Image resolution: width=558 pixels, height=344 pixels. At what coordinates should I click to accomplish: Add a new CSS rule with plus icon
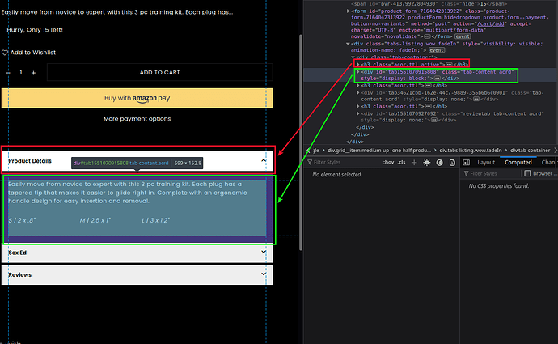point(412,162)
